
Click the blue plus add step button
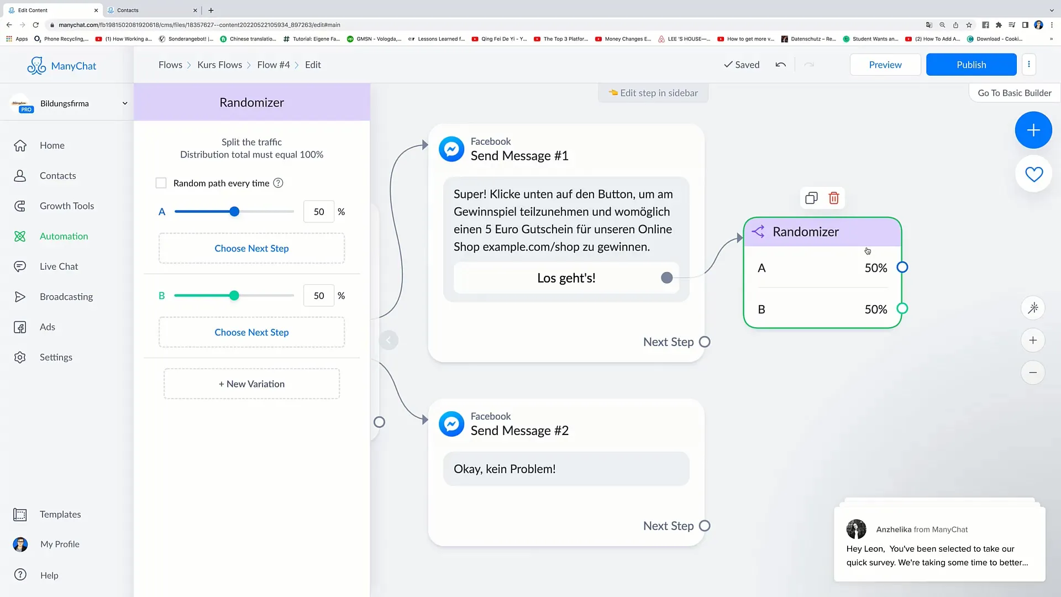(x=1033, y=130)
